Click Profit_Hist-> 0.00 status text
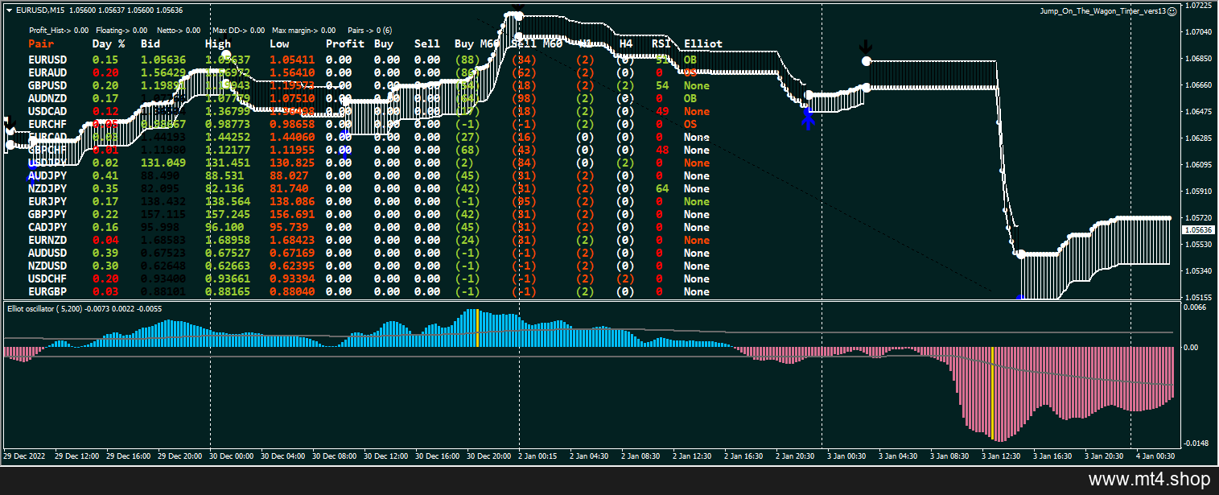The width and height of the screenshot is (1219, 495). tap(59, 30)
